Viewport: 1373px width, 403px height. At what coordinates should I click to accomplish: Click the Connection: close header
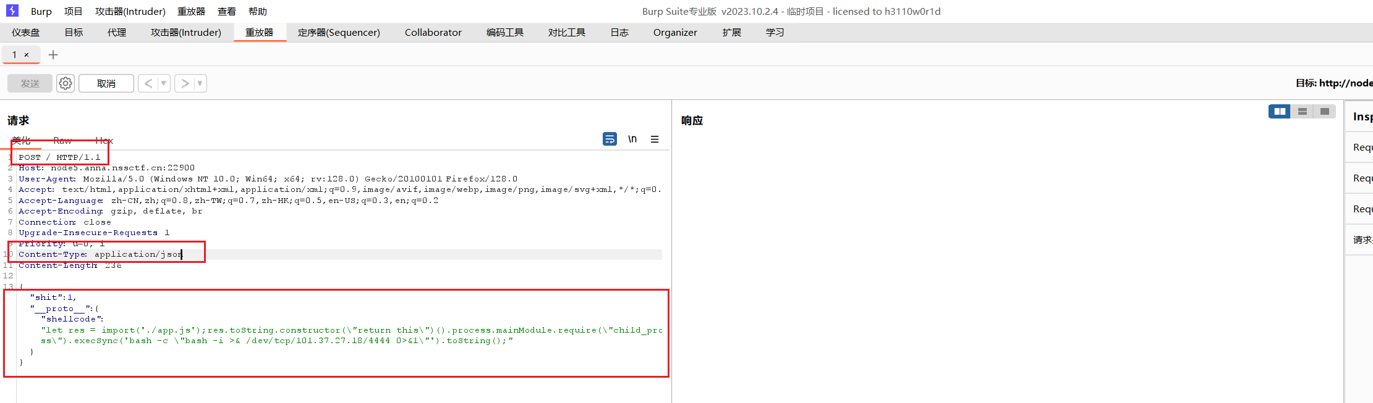click(x=65, y=222)
